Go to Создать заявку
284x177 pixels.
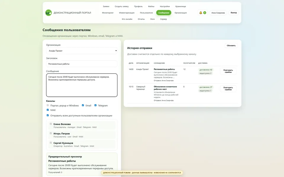pos(122,6)
